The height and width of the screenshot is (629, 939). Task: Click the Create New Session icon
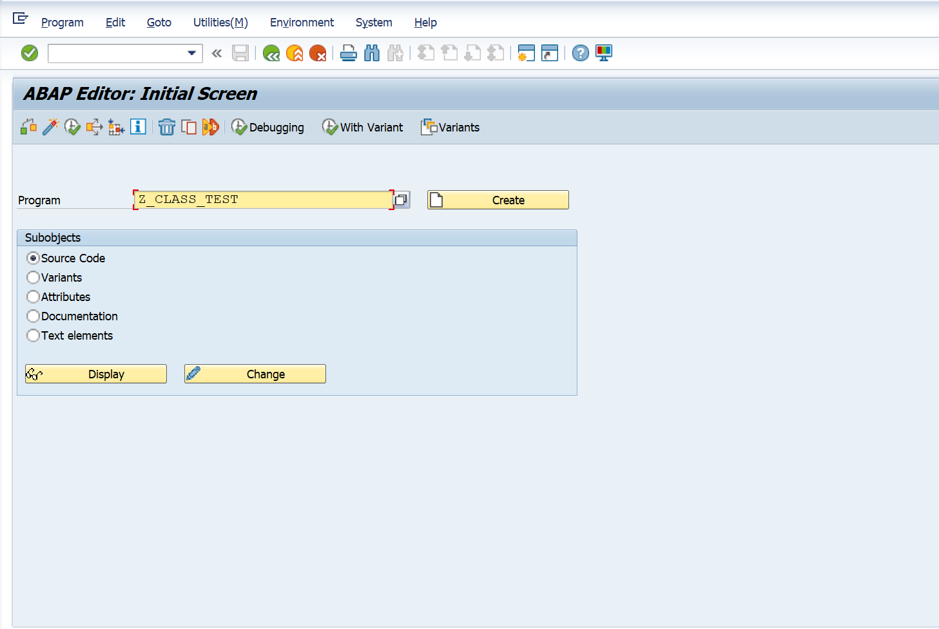[527, 53]
